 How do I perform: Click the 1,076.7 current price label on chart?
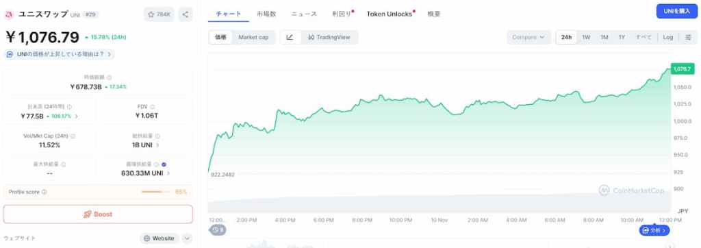point(683,69)
